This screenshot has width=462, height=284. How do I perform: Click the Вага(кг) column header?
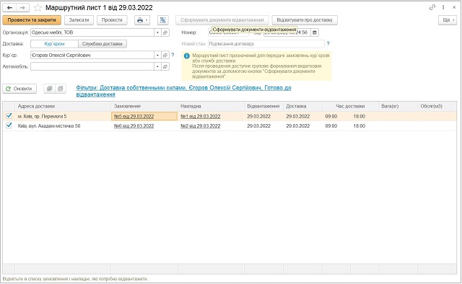(398, 106)
